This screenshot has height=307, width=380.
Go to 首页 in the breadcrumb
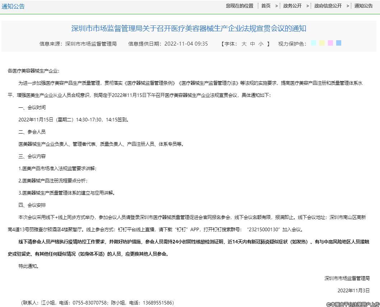click(266, 6)
